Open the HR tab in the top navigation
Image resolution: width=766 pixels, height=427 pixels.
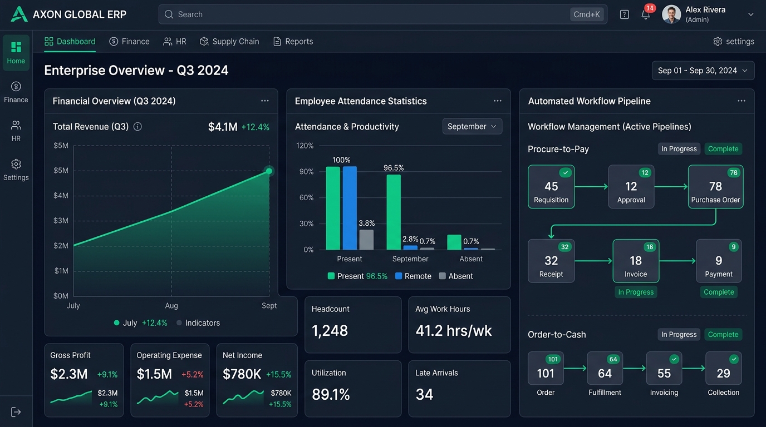175,42
